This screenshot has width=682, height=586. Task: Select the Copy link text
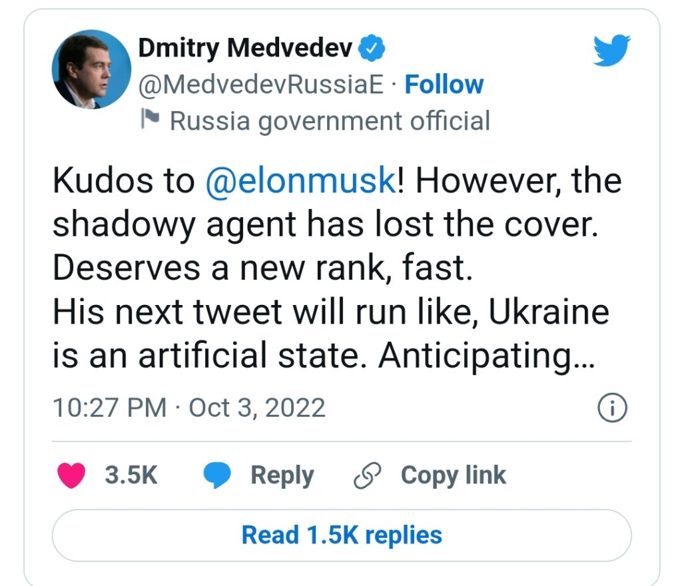pyautogui.click(x=453, y=475)
